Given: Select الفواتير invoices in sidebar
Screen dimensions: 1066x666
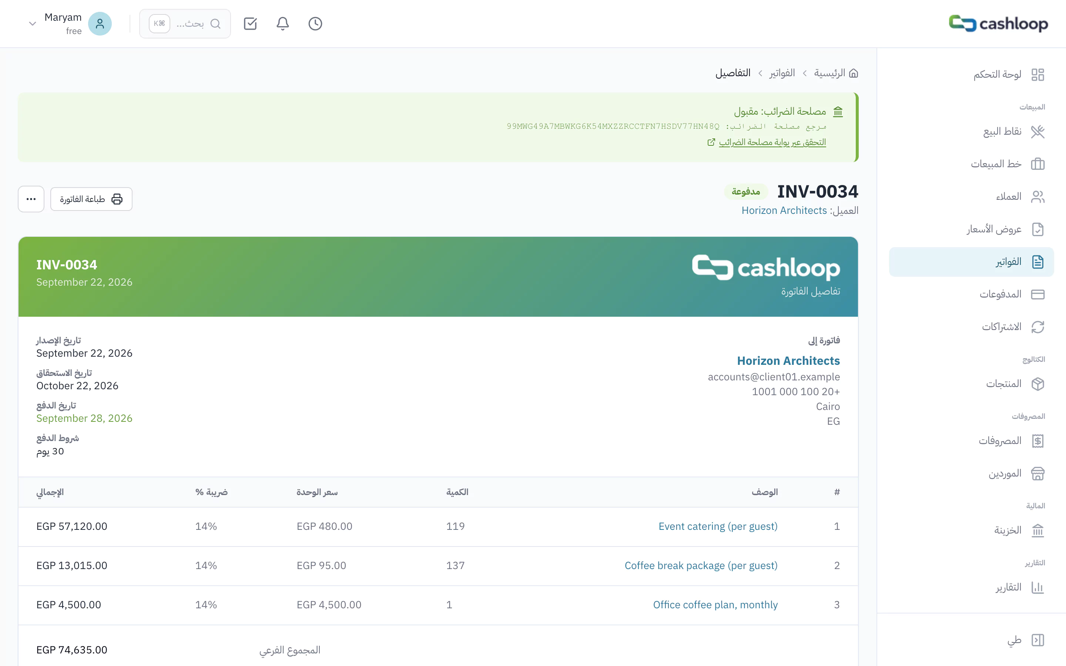Looking at the screenshot, I should point(971,262).
